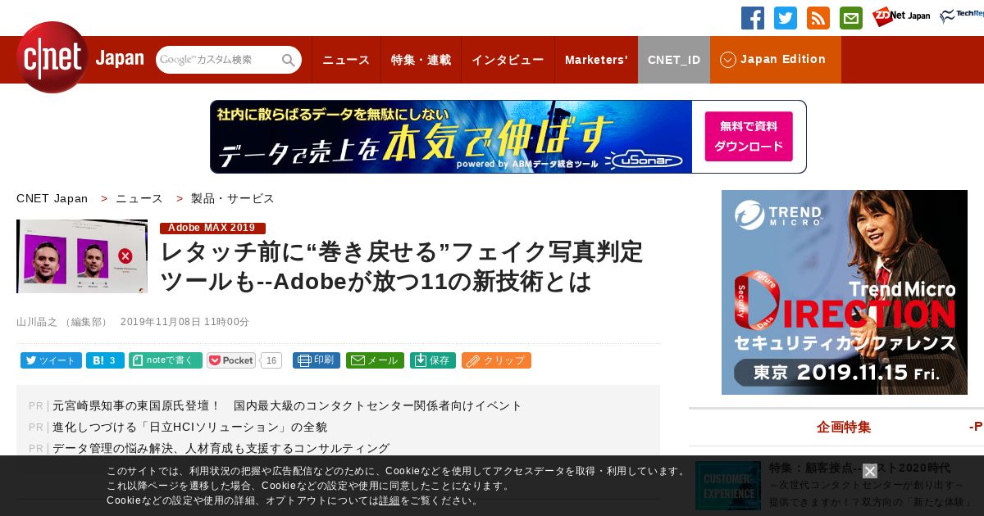Open 特集：顧客接点 sidebar article title
Image resolution: width=984 pixels, height=516 pixels.
click(859, 468)
